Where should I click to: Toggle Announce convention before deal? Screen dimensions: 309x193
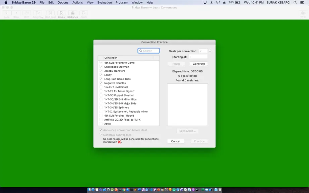101,130
